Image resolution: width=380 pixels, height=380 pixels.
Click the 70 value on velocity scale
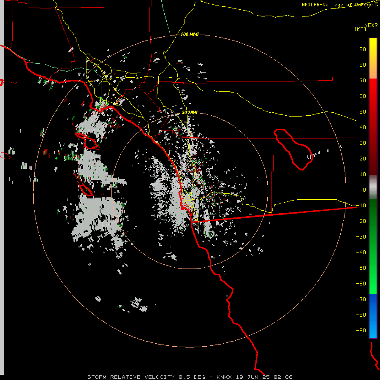(363, 81)
